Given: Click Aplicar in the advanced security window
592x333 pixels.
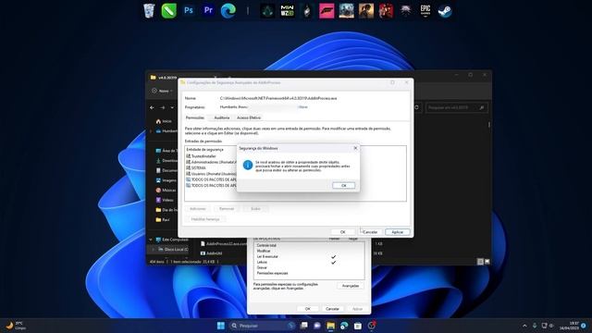Looking at the screenshot, I should coord(398,232).
